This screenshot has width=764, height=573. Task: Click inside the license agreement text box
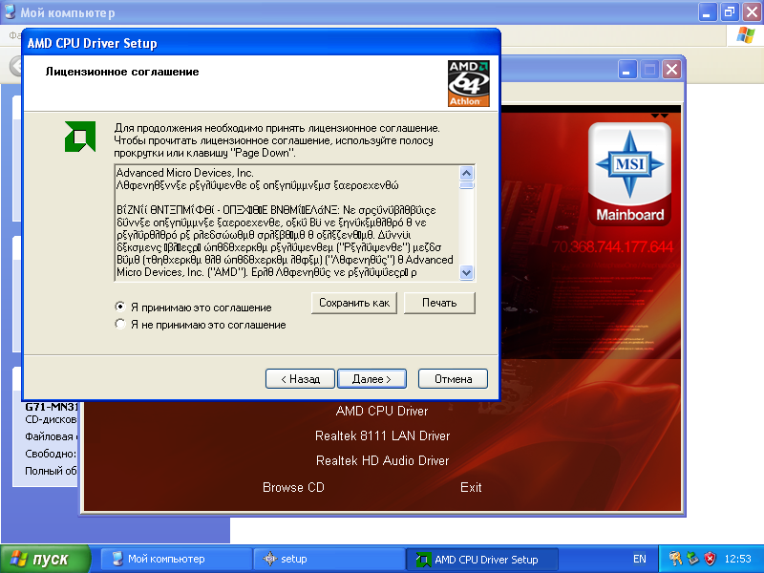287,223
